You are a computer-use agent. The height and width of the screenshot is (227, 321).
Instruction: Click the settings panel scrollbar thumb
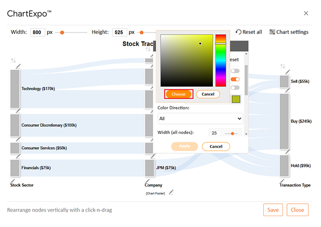pyautogui.click(x=246, y=80)
